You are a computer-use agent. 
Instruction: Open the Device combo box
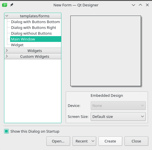pyautogui.click(x=118, y=105)
